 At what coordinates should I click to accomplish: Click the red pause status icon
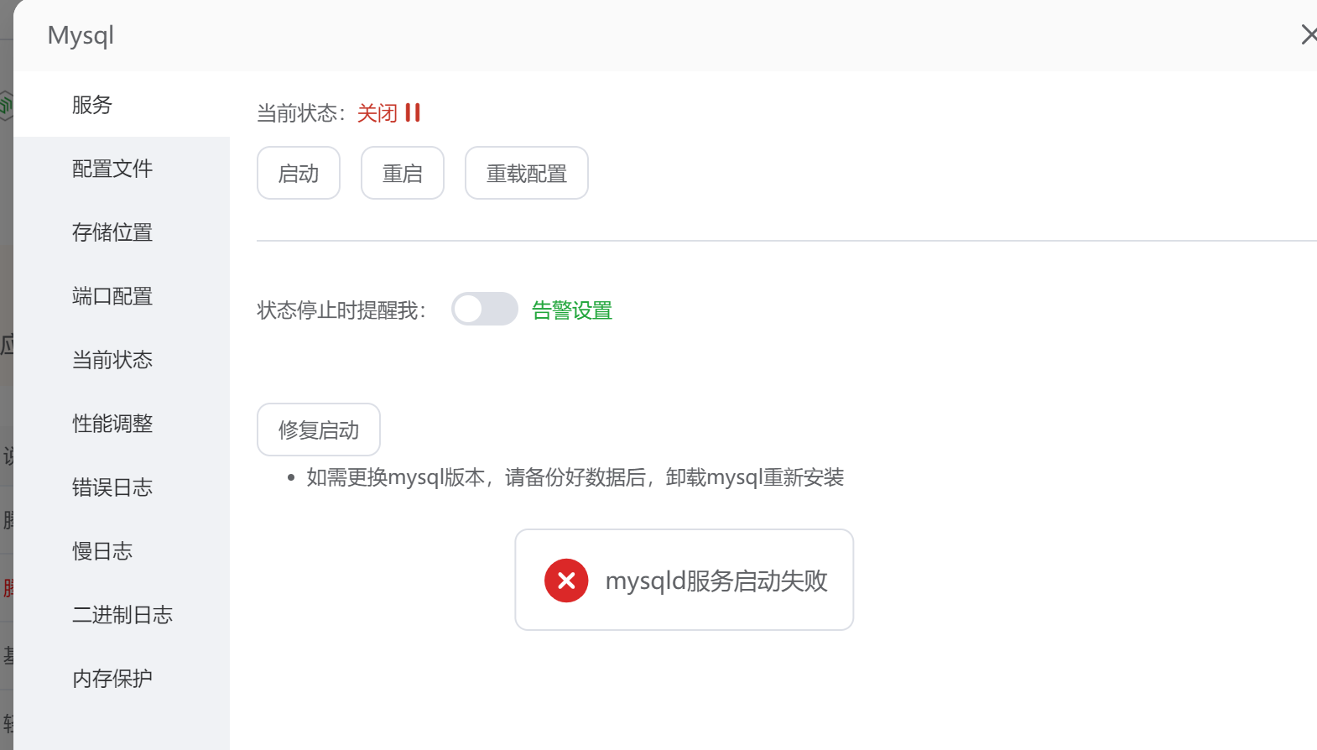pyautogui.click(x=413, y=112)
